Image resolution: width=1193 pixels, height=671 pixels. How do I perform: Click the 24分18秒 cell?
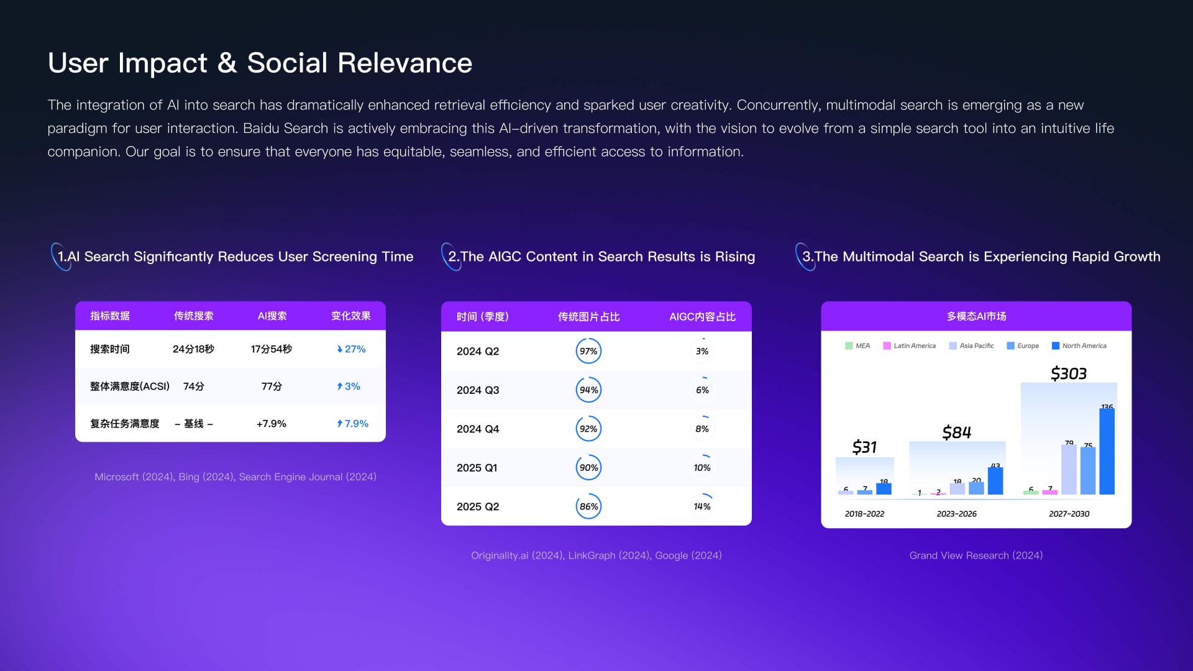point(193,349)
